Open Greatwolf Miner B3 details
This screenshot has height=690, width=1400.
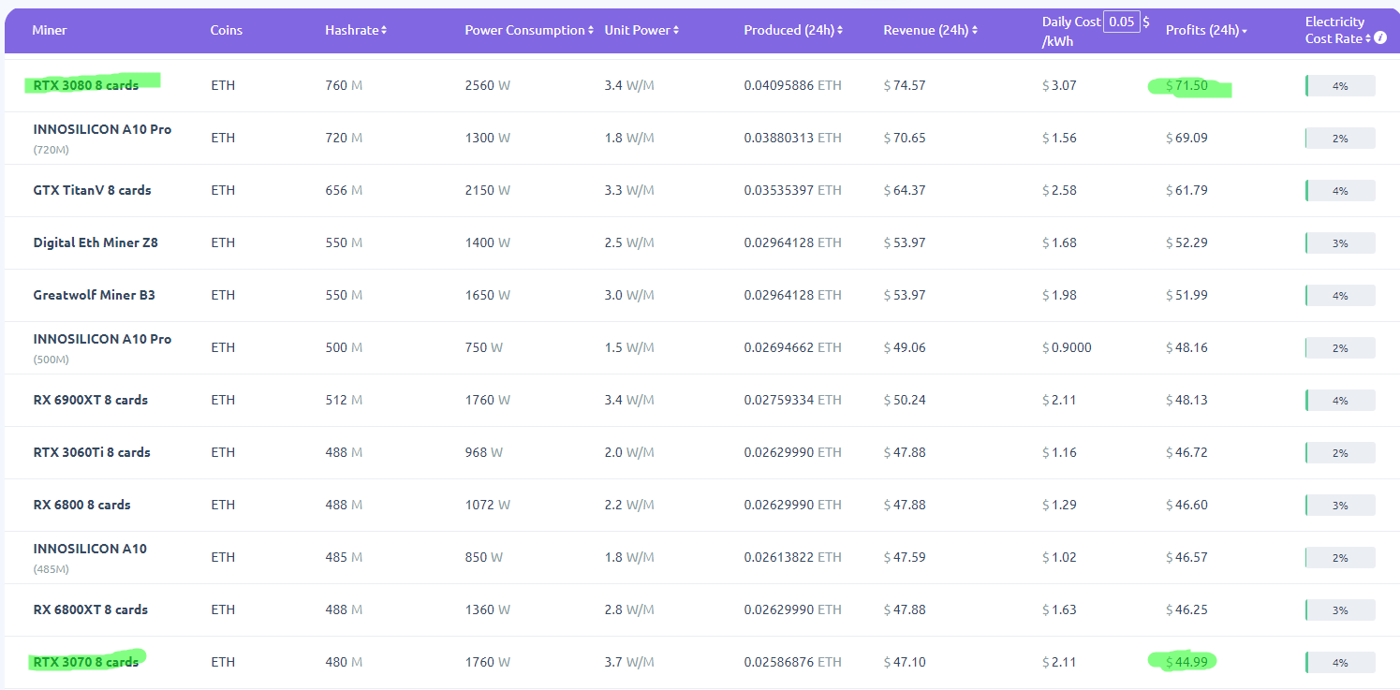pyautogui.click(x=94, y=295)
